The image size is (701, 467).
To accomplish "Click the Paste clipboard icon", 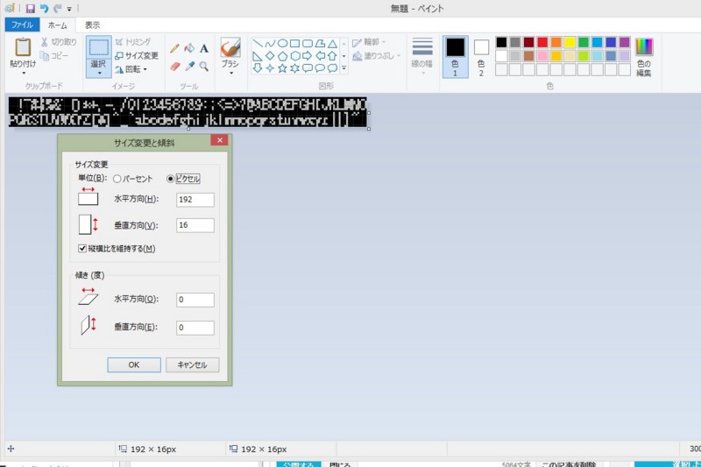I will [23, 47].
